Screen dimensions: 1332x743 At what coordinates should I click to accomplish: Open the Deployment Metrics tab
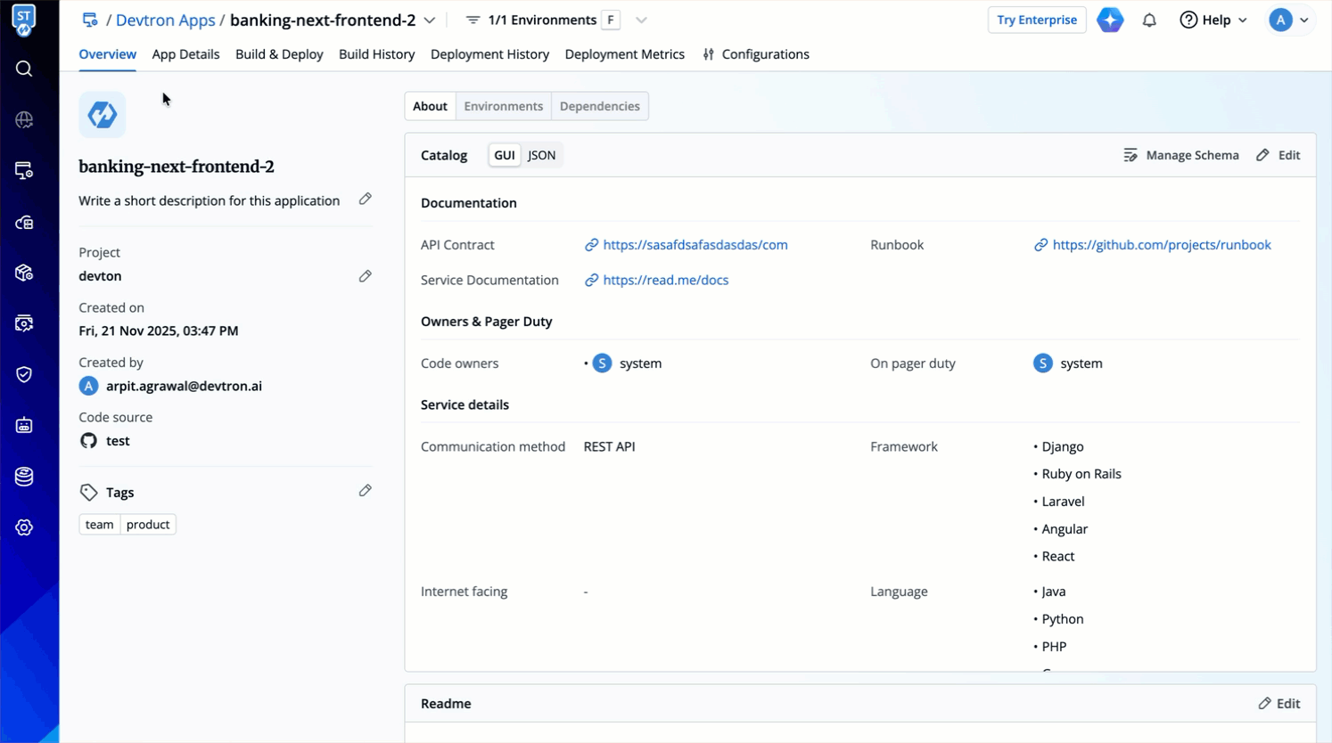[x=624, y=54]
